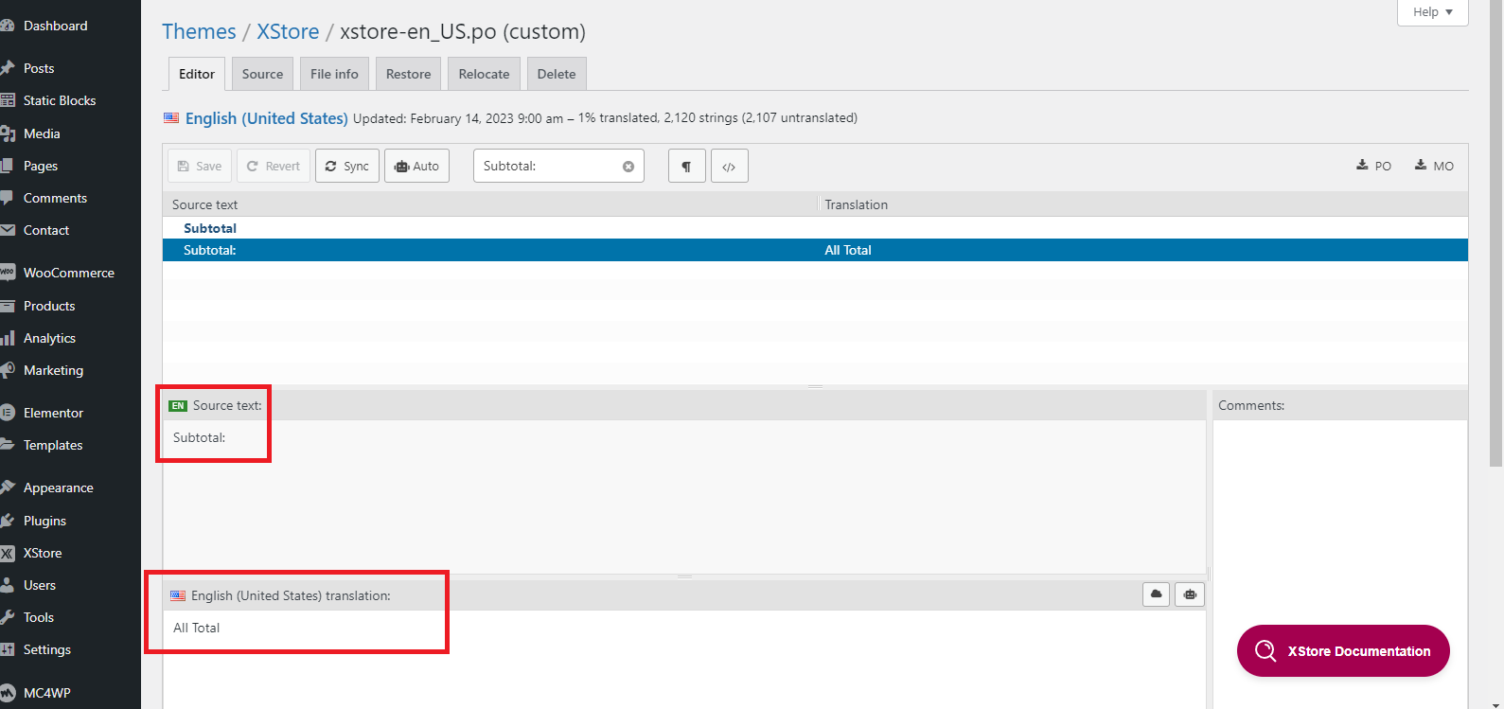Screen dimensions: 1504x709
Task: Click the Posts pin icon
Action: [8, 68]
